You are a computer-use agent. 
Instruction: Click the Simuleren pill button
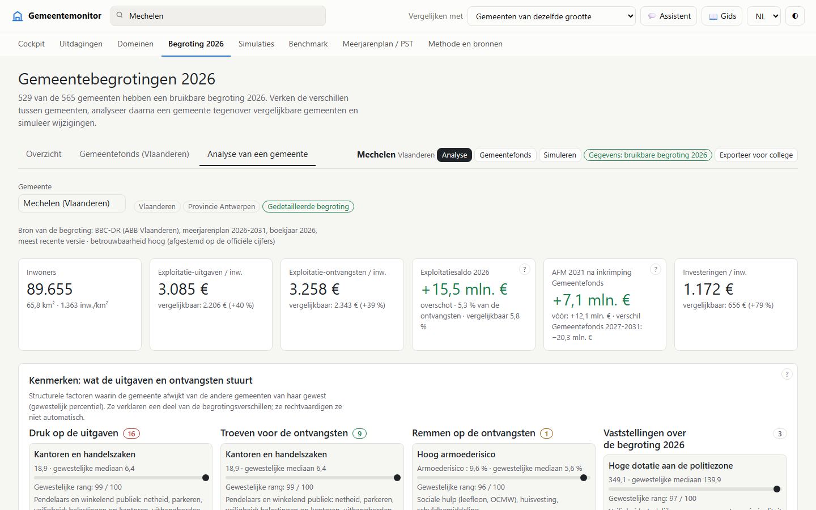pyautogui.click(x=560, y=155)
